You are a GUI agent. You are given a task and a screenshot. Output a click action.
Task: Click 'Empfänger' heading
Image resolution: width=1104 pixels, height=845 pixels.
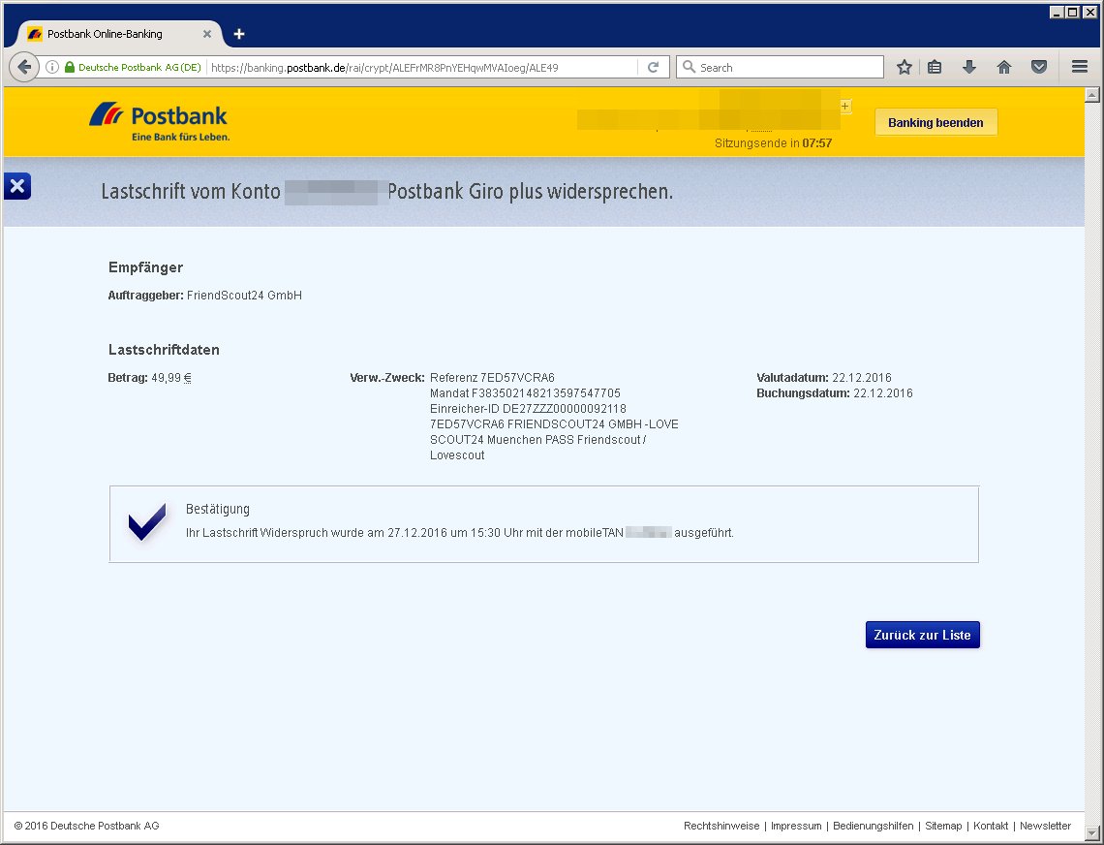point(145,267)
